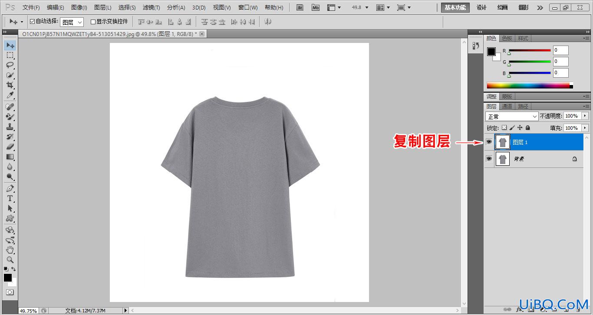Toggle Quick Mask mode
Screen dimensions: 593x315
[10, 292]
